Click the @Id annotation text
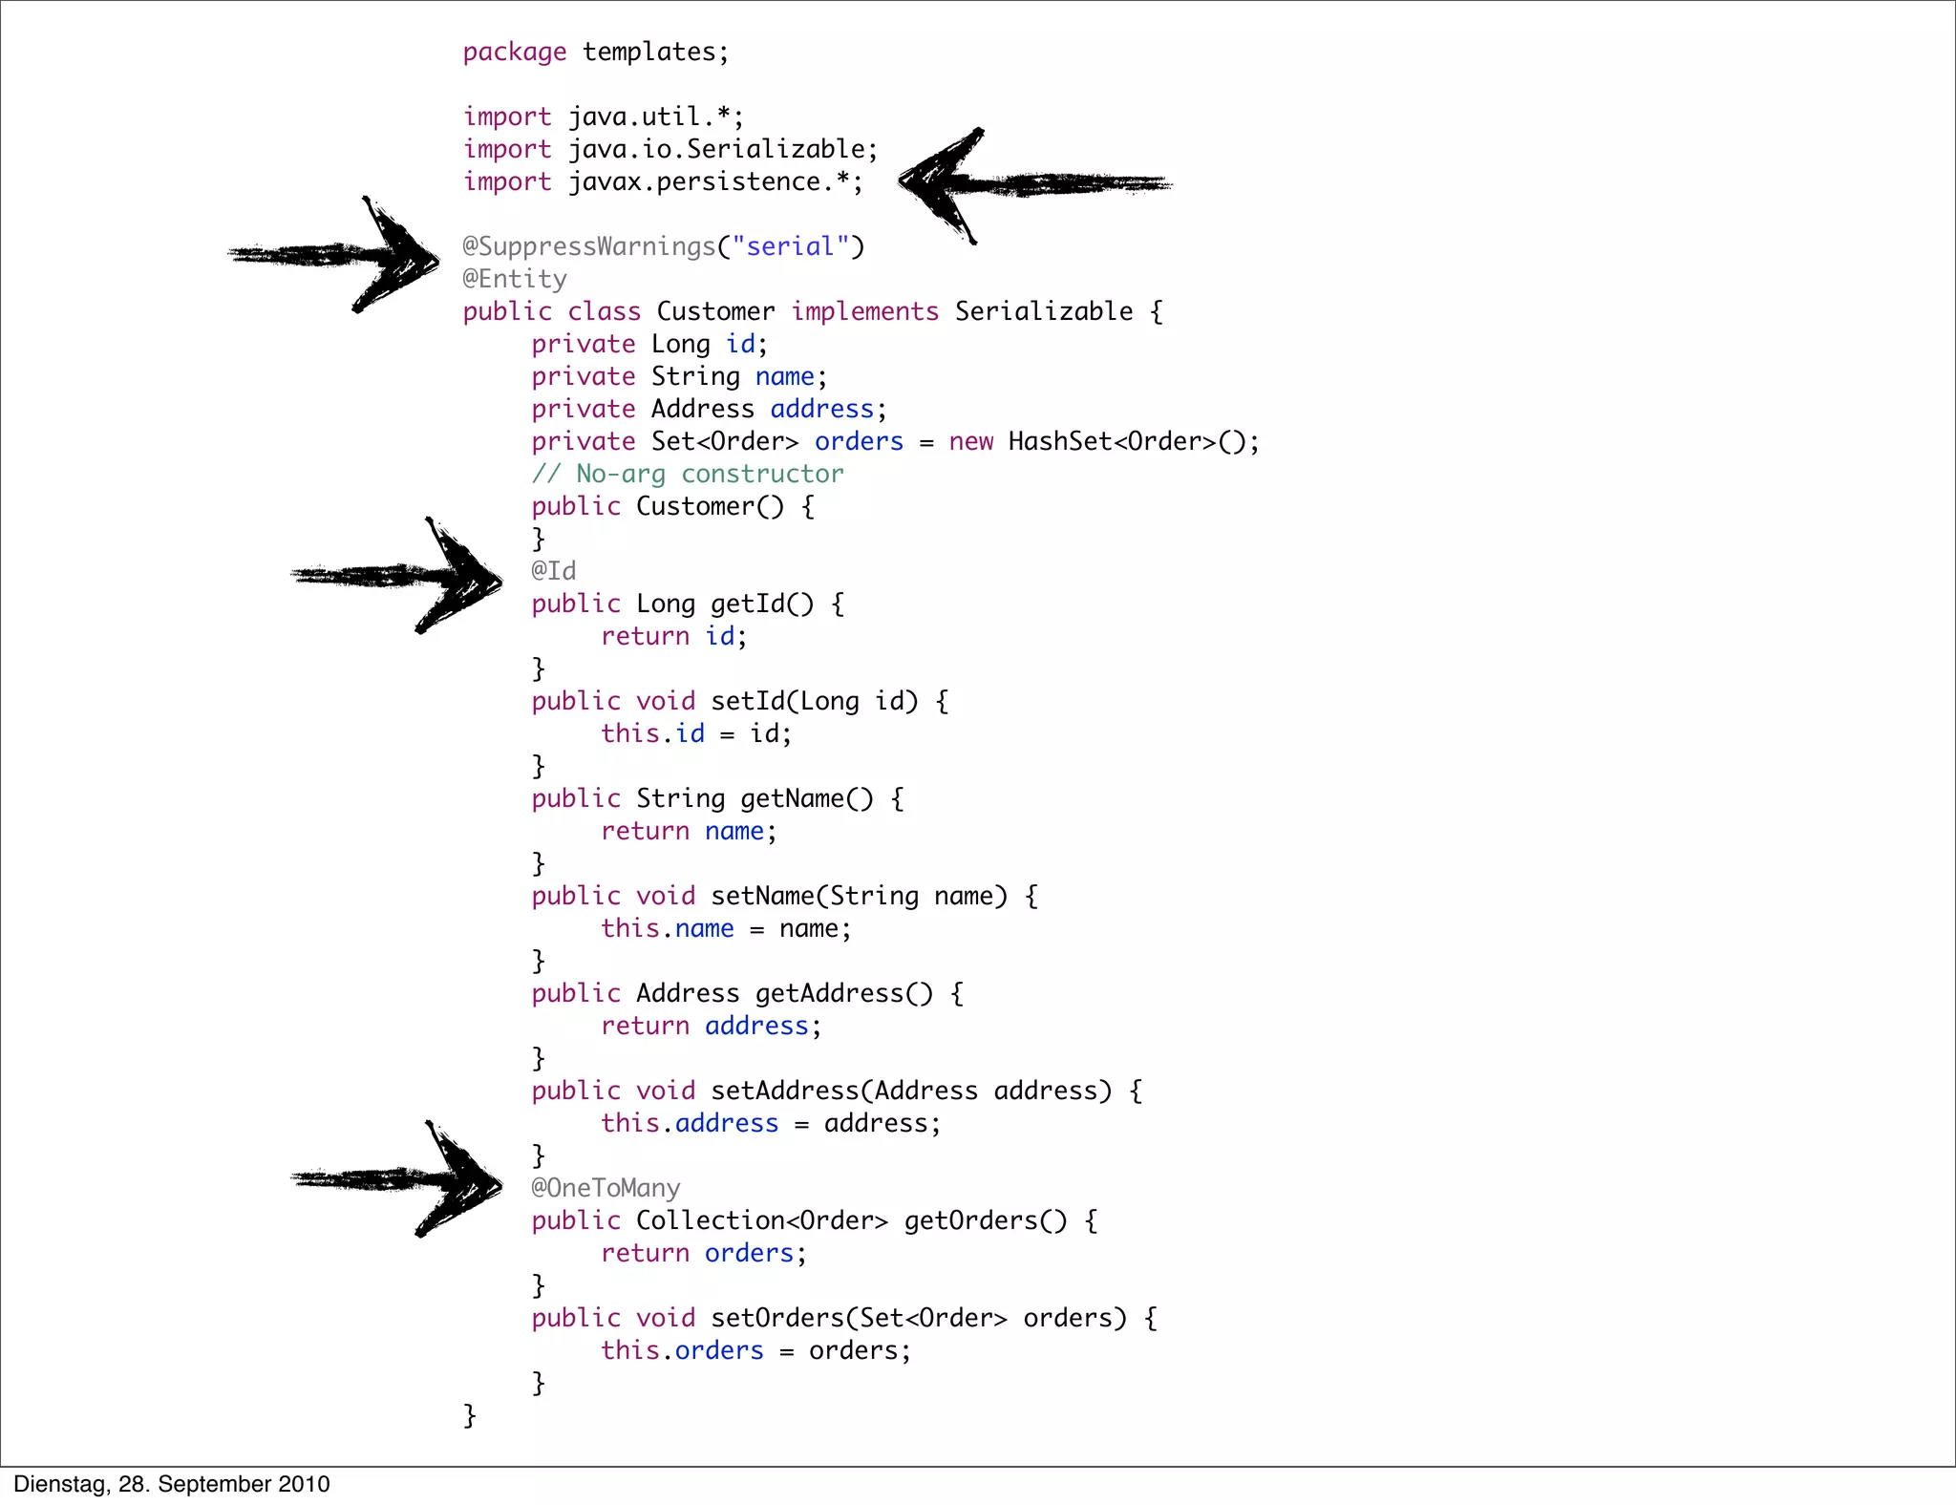Viewport: 1956px width, 1505px height. click(x=554, y=571)
